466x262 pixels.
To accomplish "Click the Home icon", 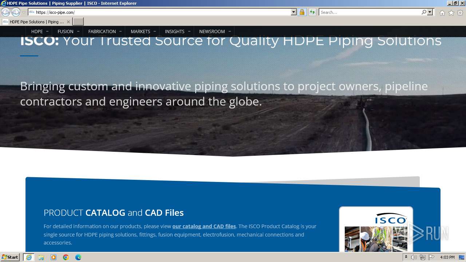I will tap(442, 13).
